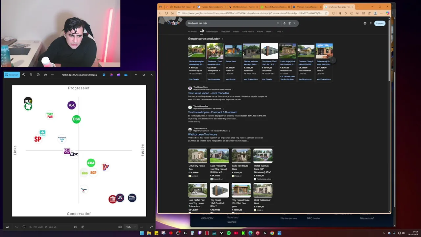Open Windows Start menu
The width and height of the screenshot is (421, 237).
(x=142, y=233)
